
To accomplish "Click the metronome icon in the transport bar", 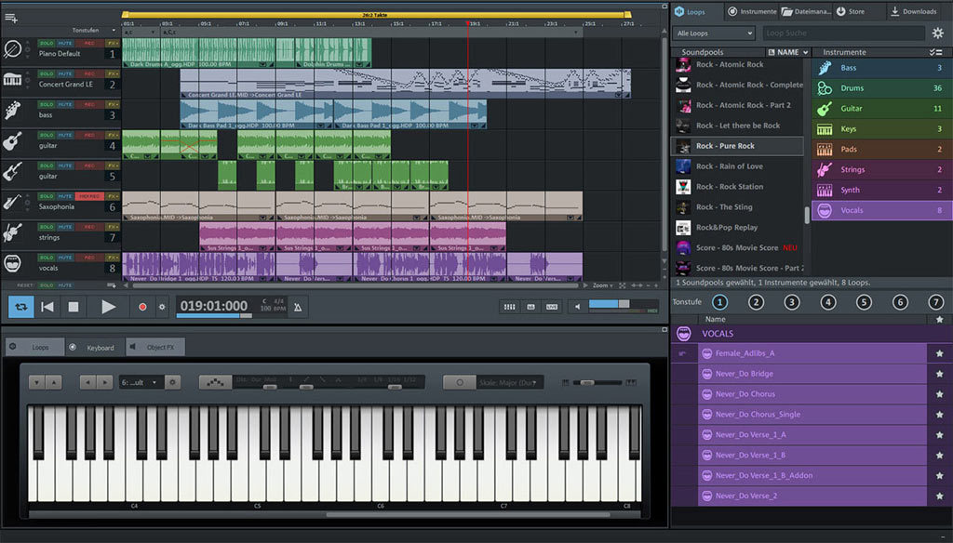I will tap(297, 307).
